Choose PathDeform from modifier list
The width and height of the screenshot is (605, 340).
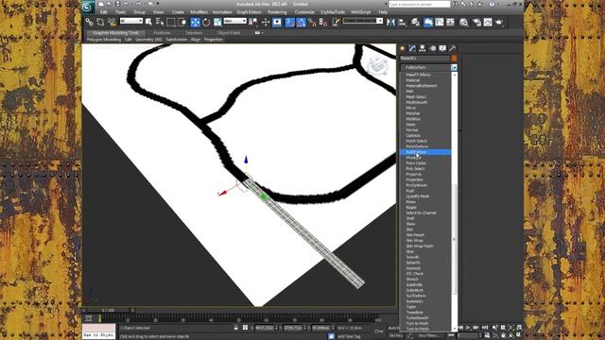425,152
